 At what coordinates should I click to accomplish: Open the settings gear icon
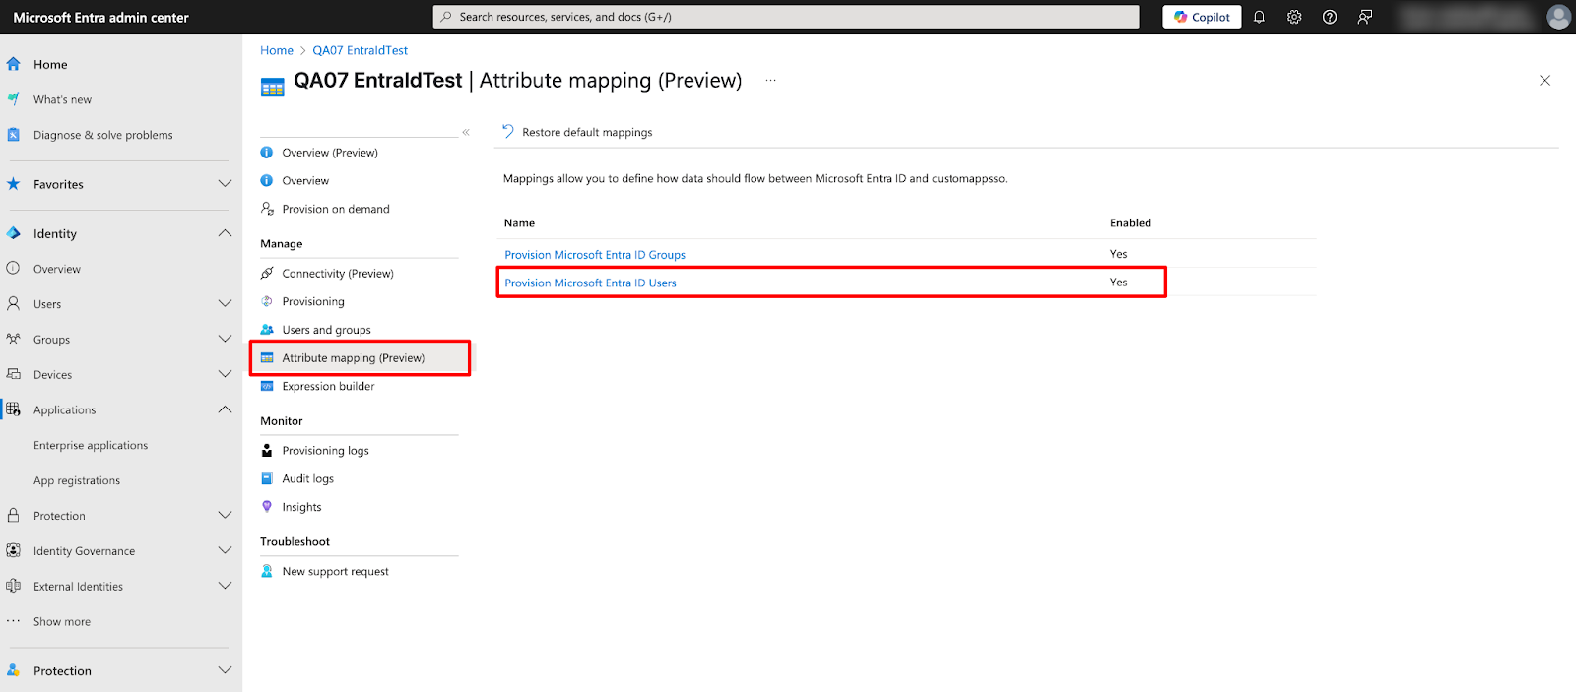tap(1294, 17)
